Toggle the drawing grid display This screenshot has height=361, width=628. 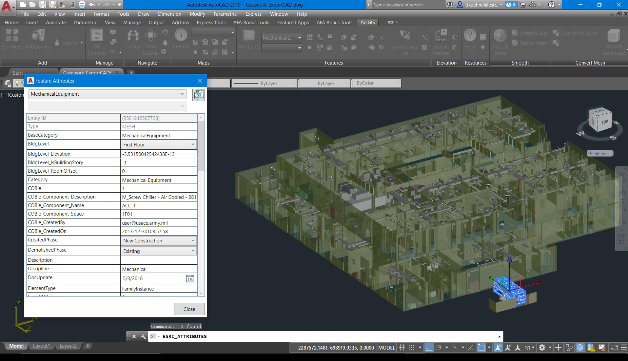(x=402, y=348)
